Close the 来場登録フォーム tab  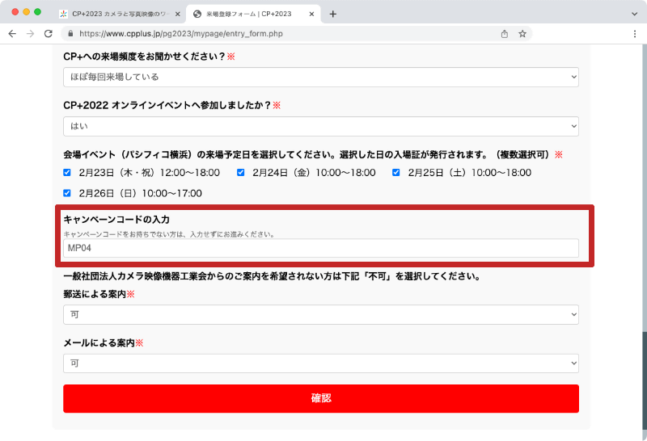(311, 14)
